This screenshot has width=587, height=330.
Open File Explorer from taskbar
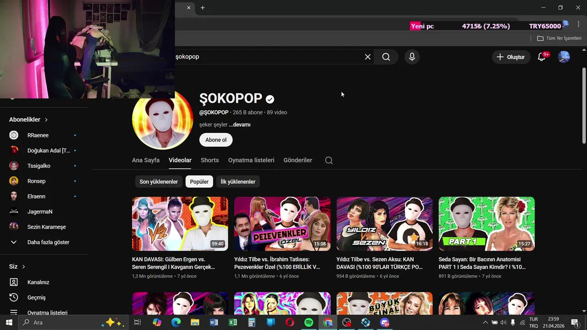(x=195, y=323)
